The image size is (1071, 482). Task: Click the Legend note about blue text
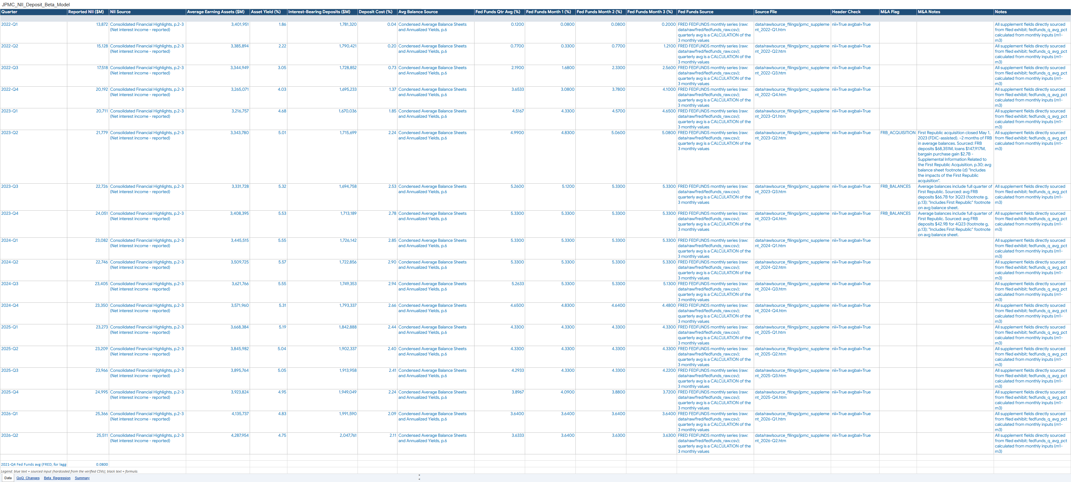coord(69,471)
